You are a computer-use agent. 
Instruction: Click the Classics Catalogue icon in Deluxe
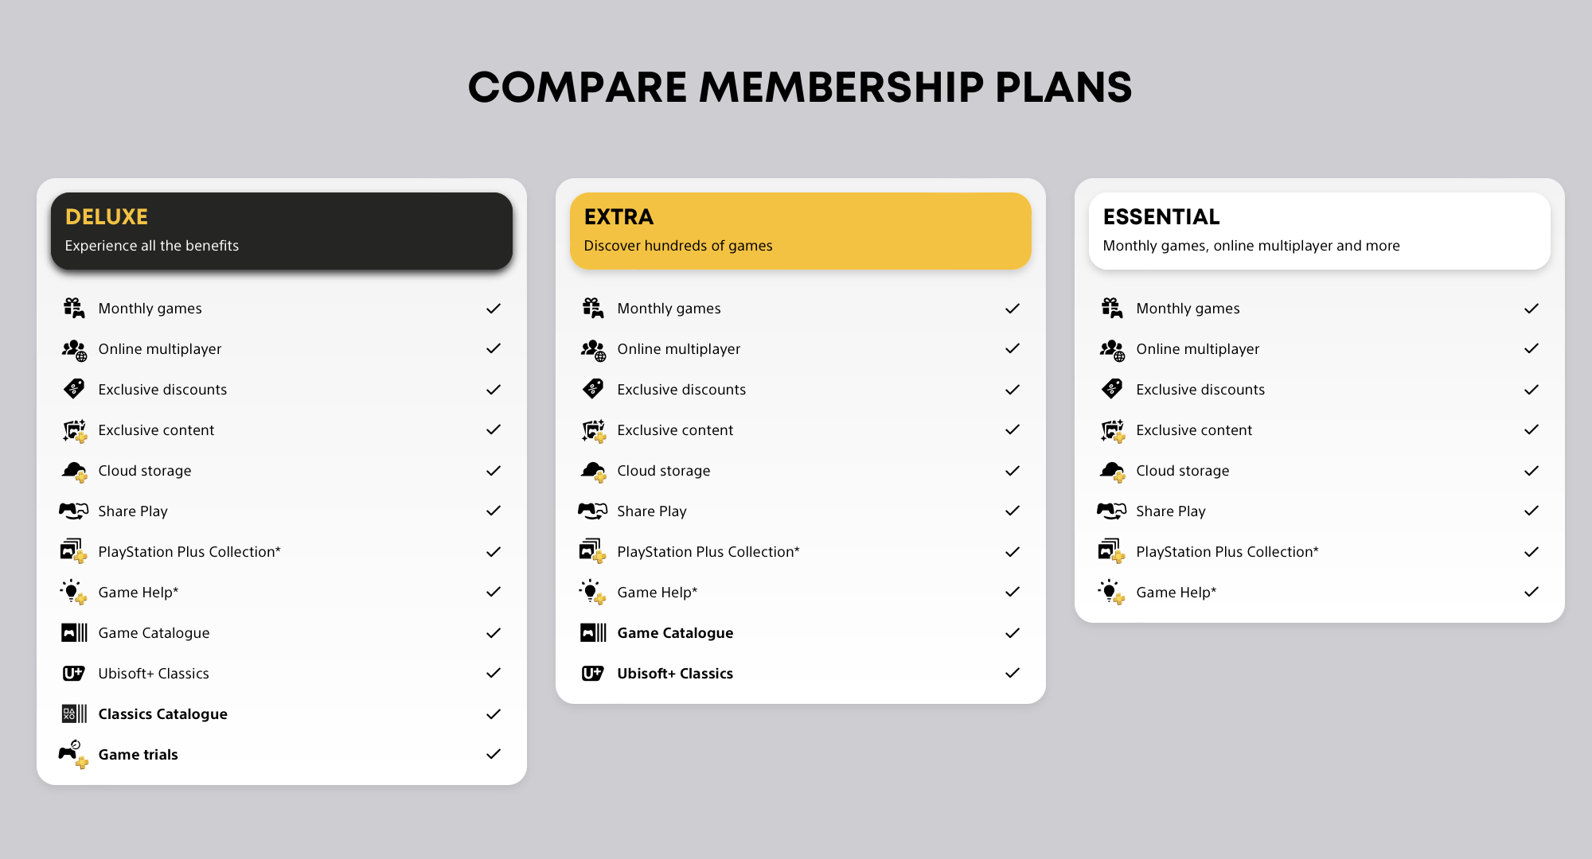pos(74,713)
